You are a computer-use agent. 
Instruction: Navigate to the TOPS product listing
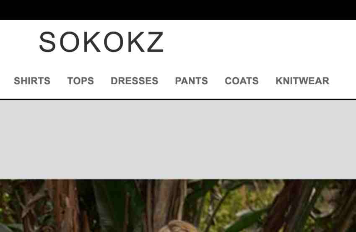pyautogui.click(x=81, y=81)
